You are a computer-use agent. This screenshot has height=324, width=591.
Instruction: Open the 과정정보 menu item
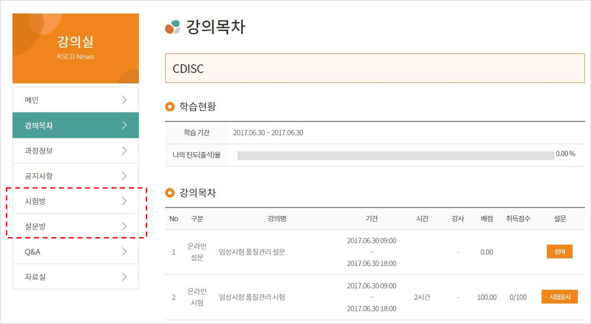75,150
